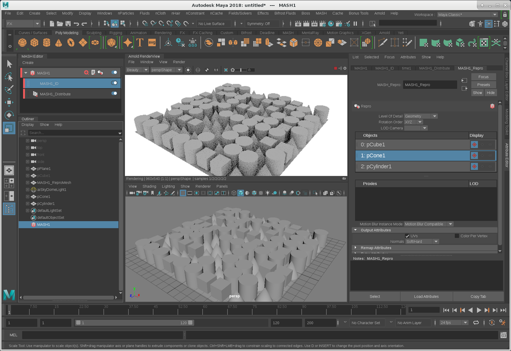Select the Select tool arrow in toolbox
This screenshot has height=351, width=511.
[9, 64]
